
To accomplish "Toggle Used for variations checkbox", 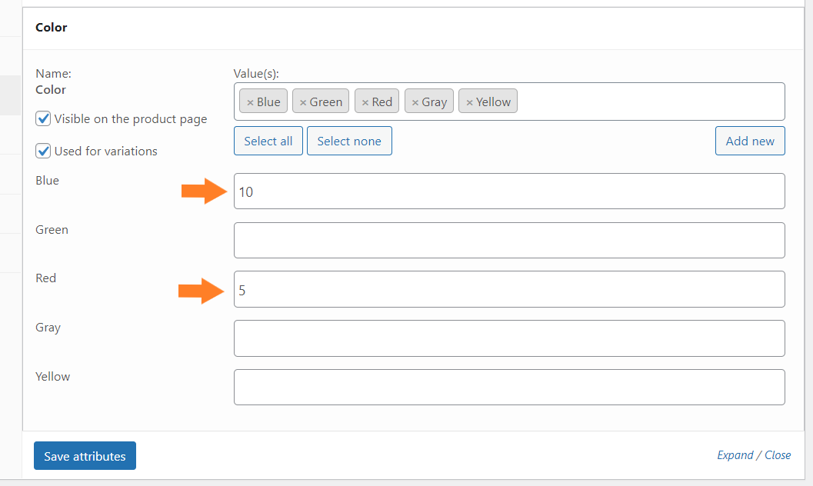I will click(x=43, y=151).
